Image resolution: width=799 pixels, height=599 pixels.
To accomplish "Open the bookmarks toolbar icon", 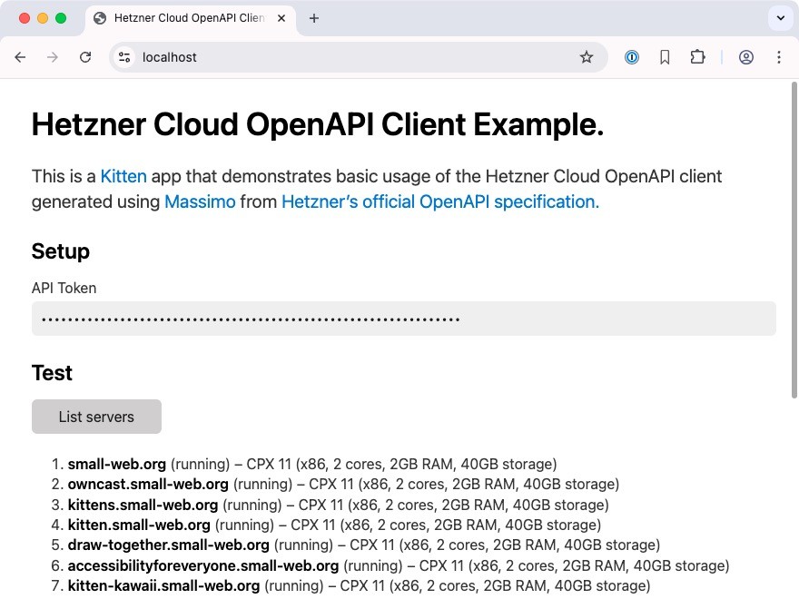I will click(x=665, y=57).
